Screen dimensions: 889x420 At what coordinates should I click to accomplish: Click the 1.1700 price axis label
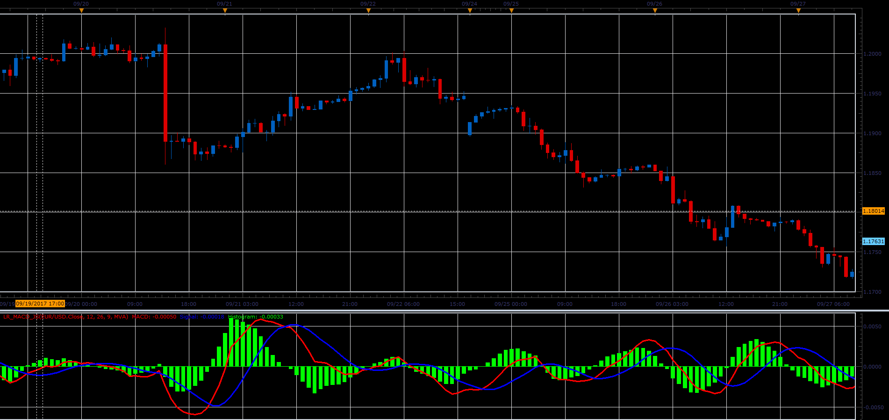[872, 292]
